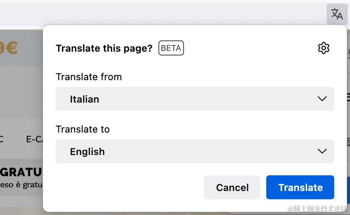Click the "eso è gratu" page text

coord(21,185)
